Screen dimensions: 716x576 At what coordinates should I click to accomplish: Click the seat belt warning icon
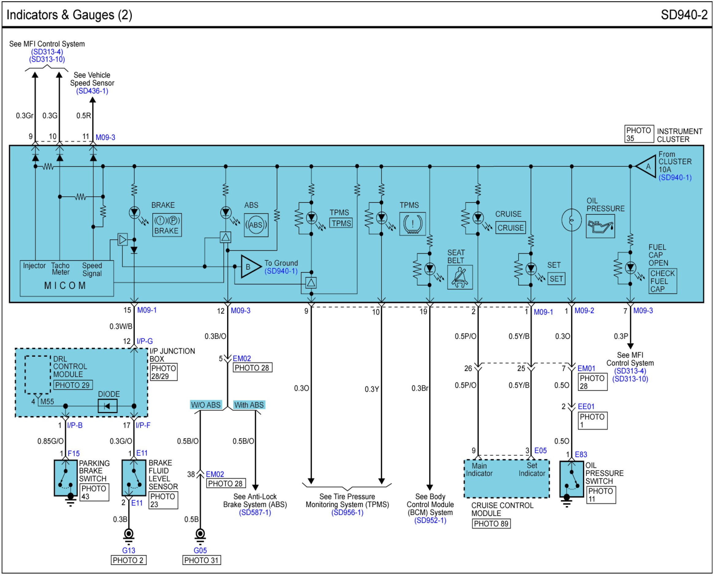pyautogui.click(x=460, y=277)
